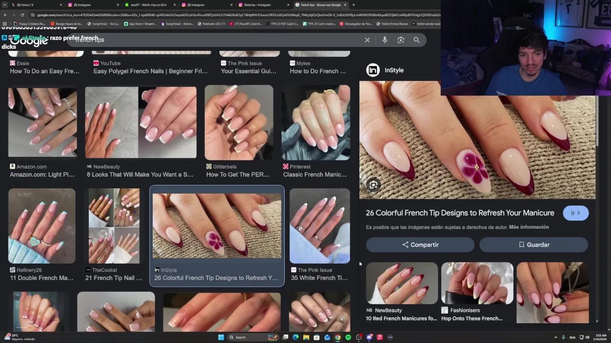Click the Essie How To Do an Easy title
The image size is (611, 343).
coord(44,71)
